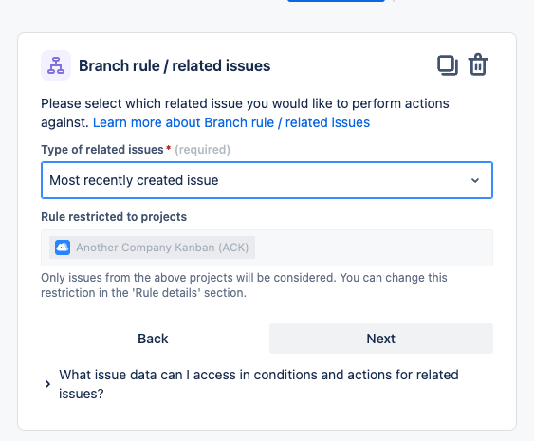Click the '(required)' hint text
Image resolution: width=534 pixels, height=441 pixels.
pyautogui.click(x=202, y=150)
